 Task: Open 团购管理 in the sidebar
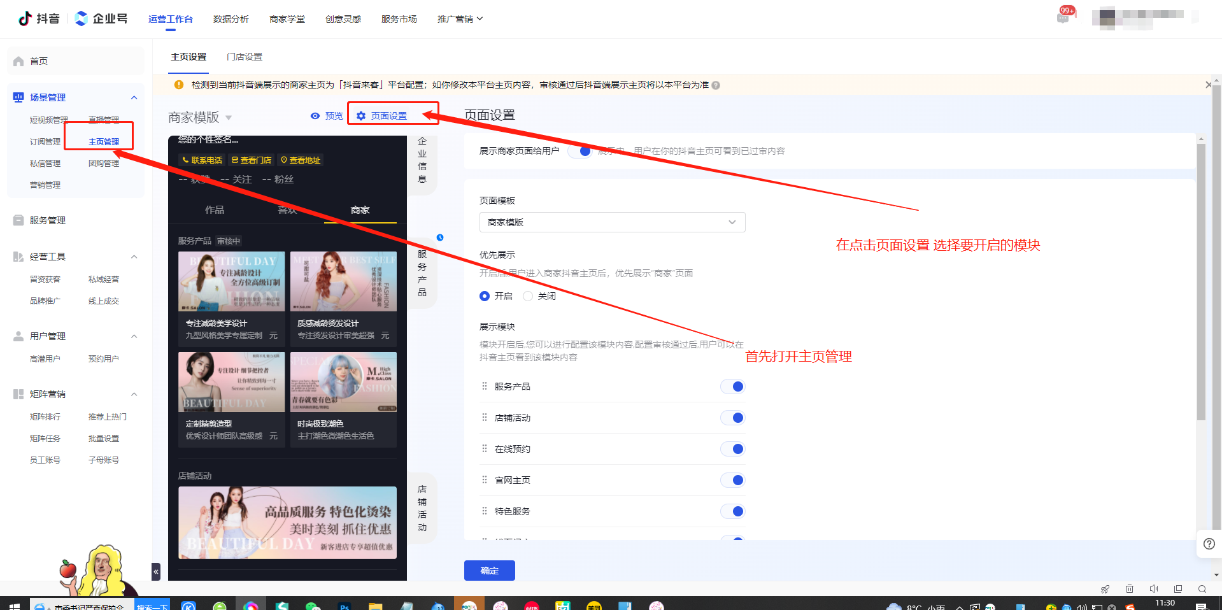tap(104, 163)
